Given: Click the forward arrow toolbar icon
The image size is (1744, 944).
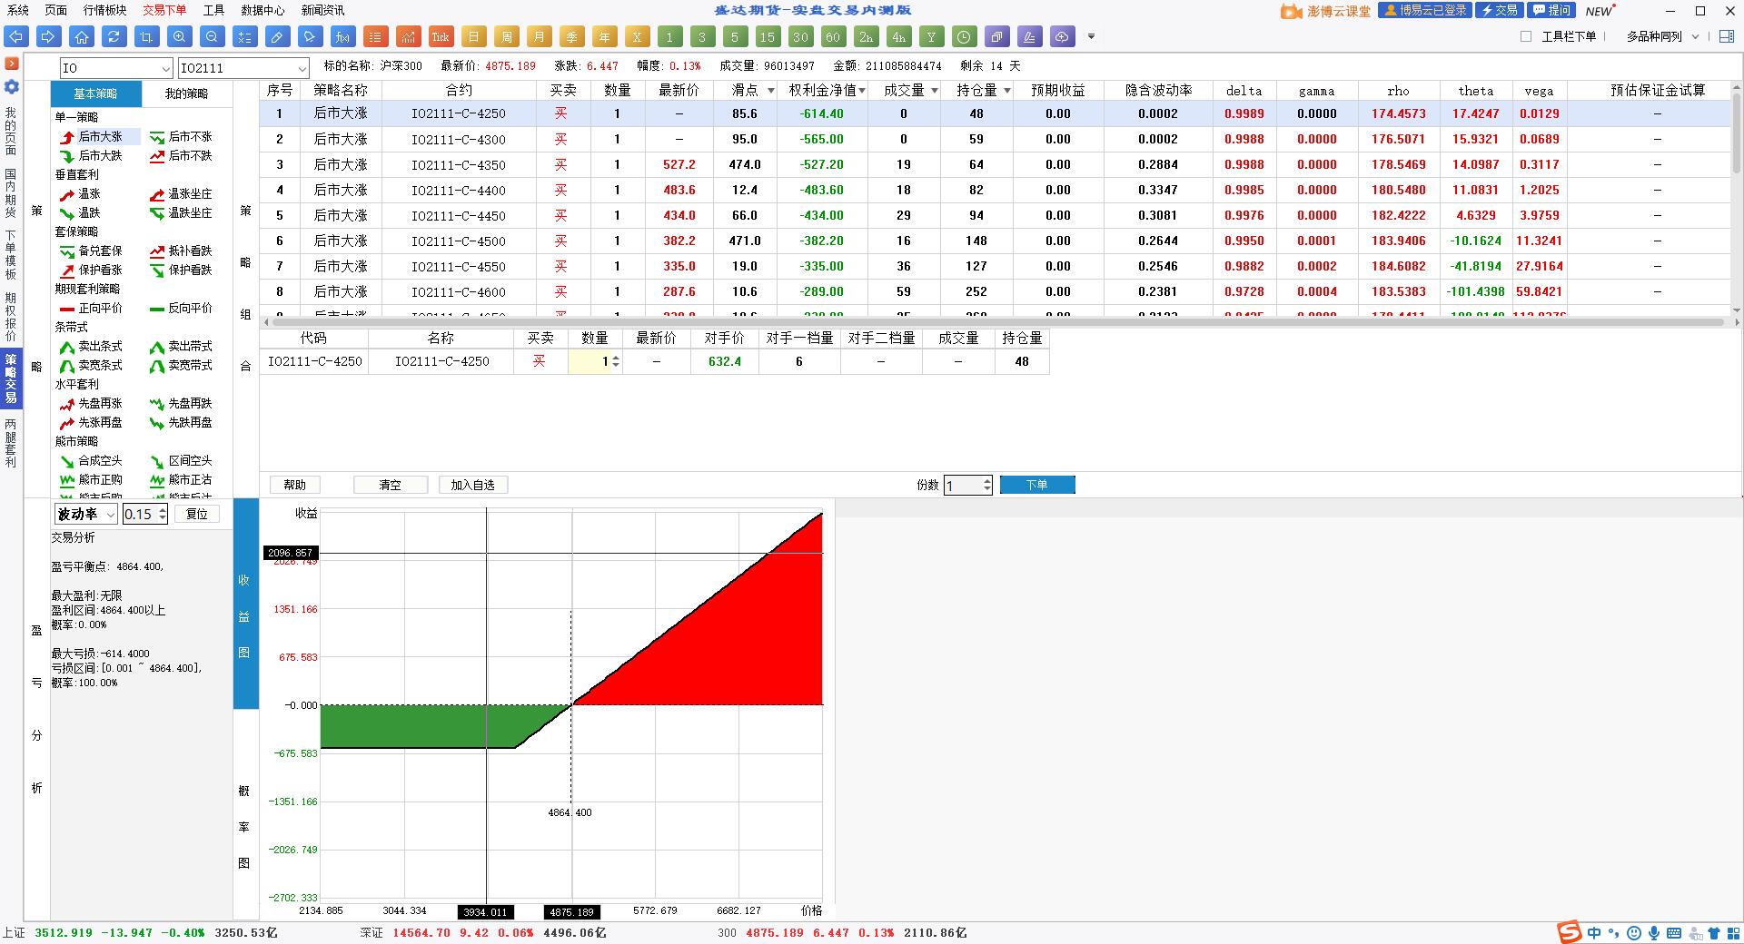Looking at the screenshot, I should pyautogui.click(x=49, y=37).
